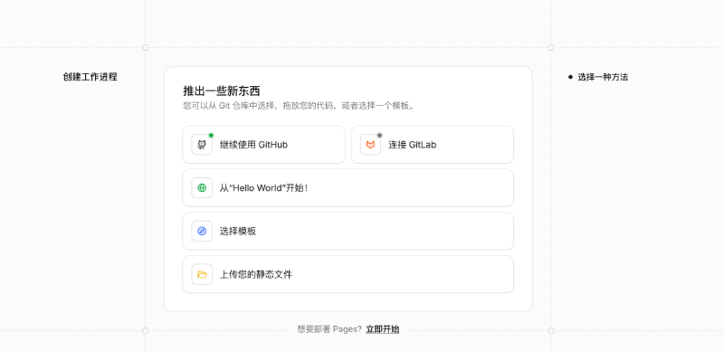Click the gray status dot on GitLab icon
The width and height of the screenshot is (724, 352).
point(379,136)
